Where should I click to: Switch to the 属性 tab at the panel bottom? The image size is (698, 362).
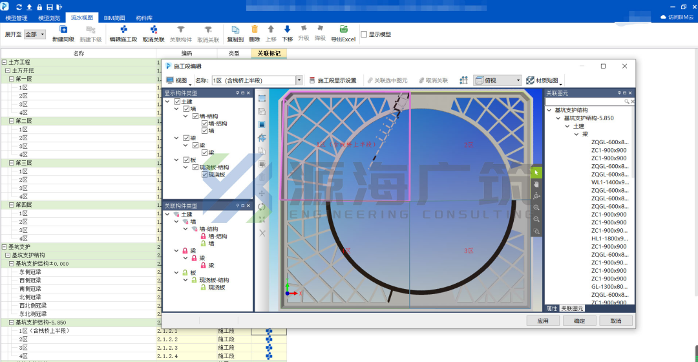tap(551, 308)
